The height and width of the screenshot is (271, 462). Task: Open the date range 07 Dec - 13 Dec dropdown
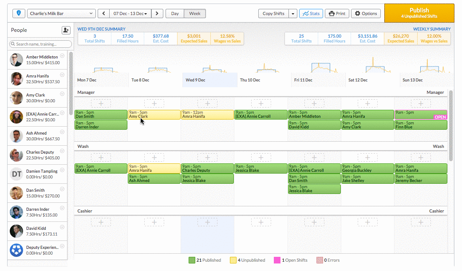(130, 13)
